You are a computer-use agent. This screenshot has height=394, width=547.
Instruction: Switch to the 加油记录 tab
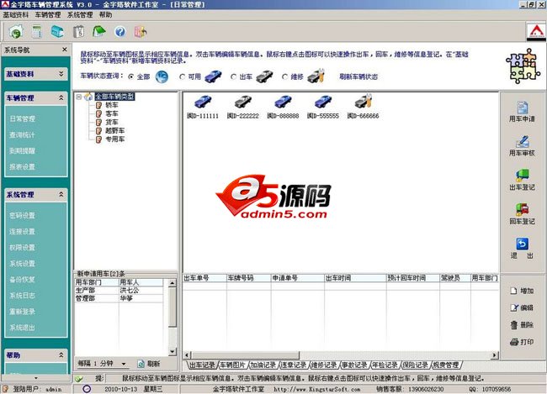click(263, 365)
